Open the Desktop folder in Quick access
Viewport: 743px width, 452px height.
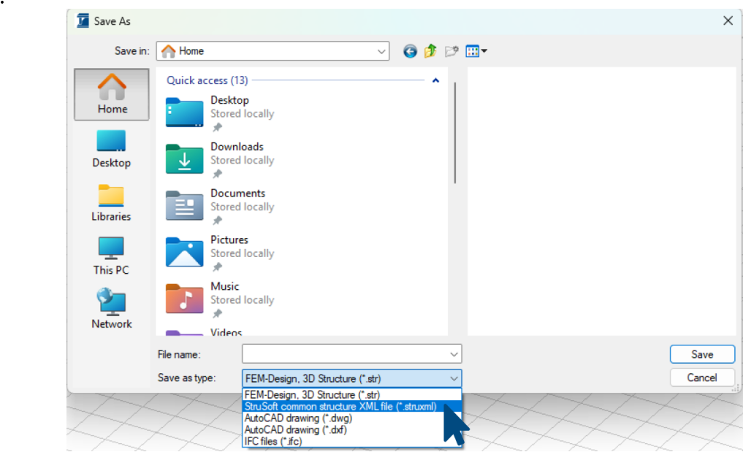(x=220, y=113)
